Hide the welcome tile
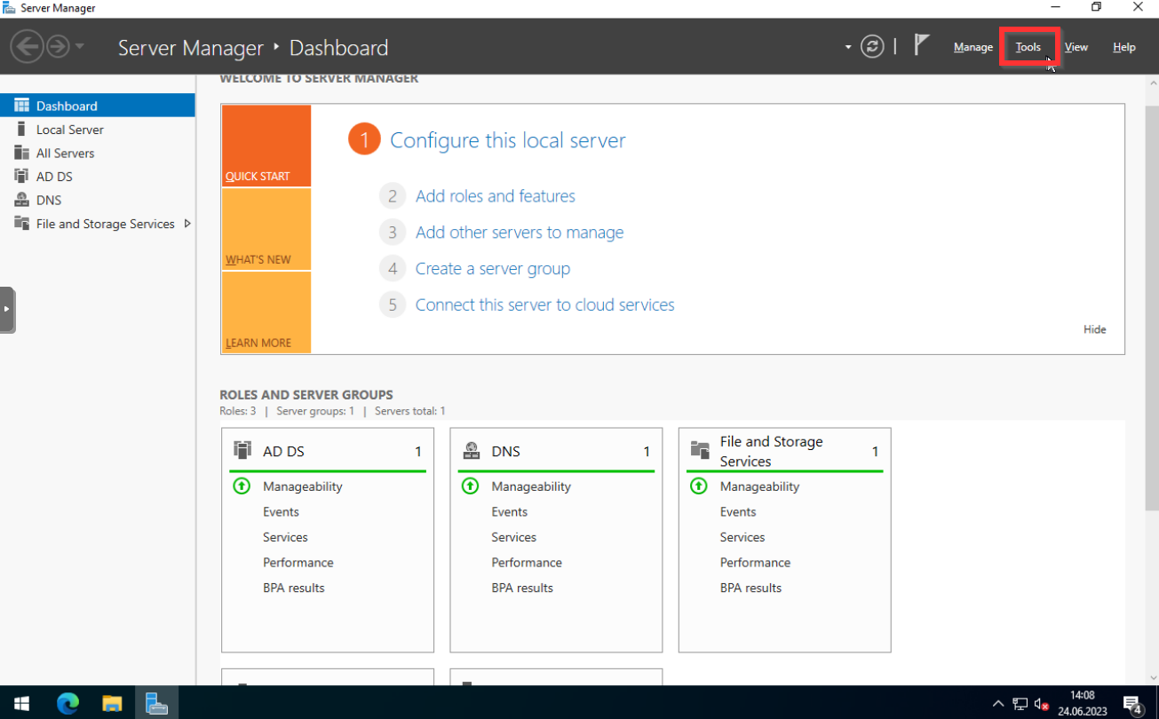Viewport: 1159px width, 719px height. point(1094,329)
